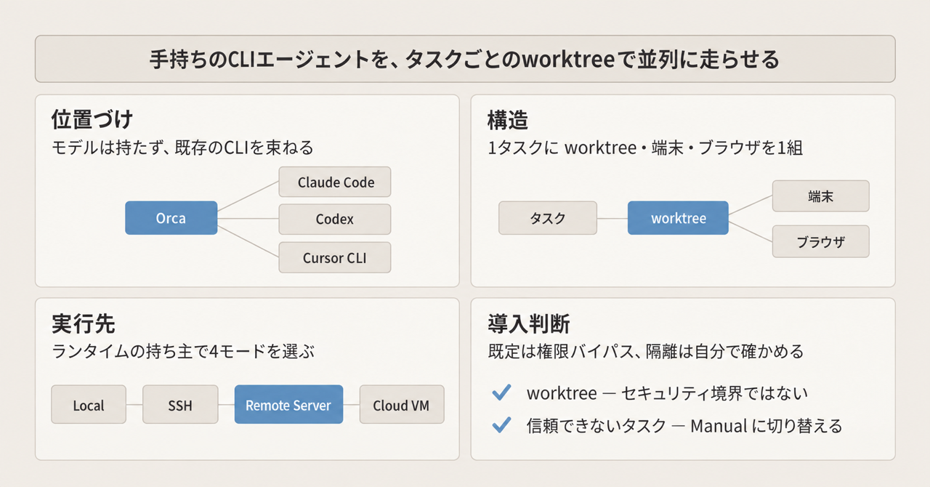Select the blue Orca box
The image size is (930, 487).
point(171,218)
